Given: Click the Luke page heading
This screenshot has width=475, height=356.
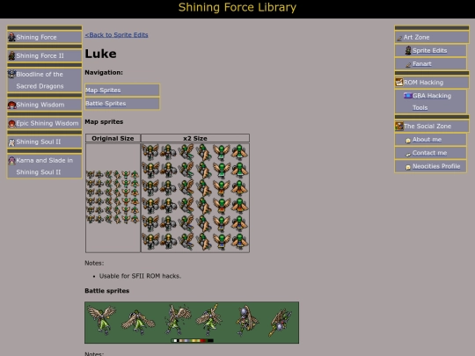Looking at the screenshot, I should (100, 54).
